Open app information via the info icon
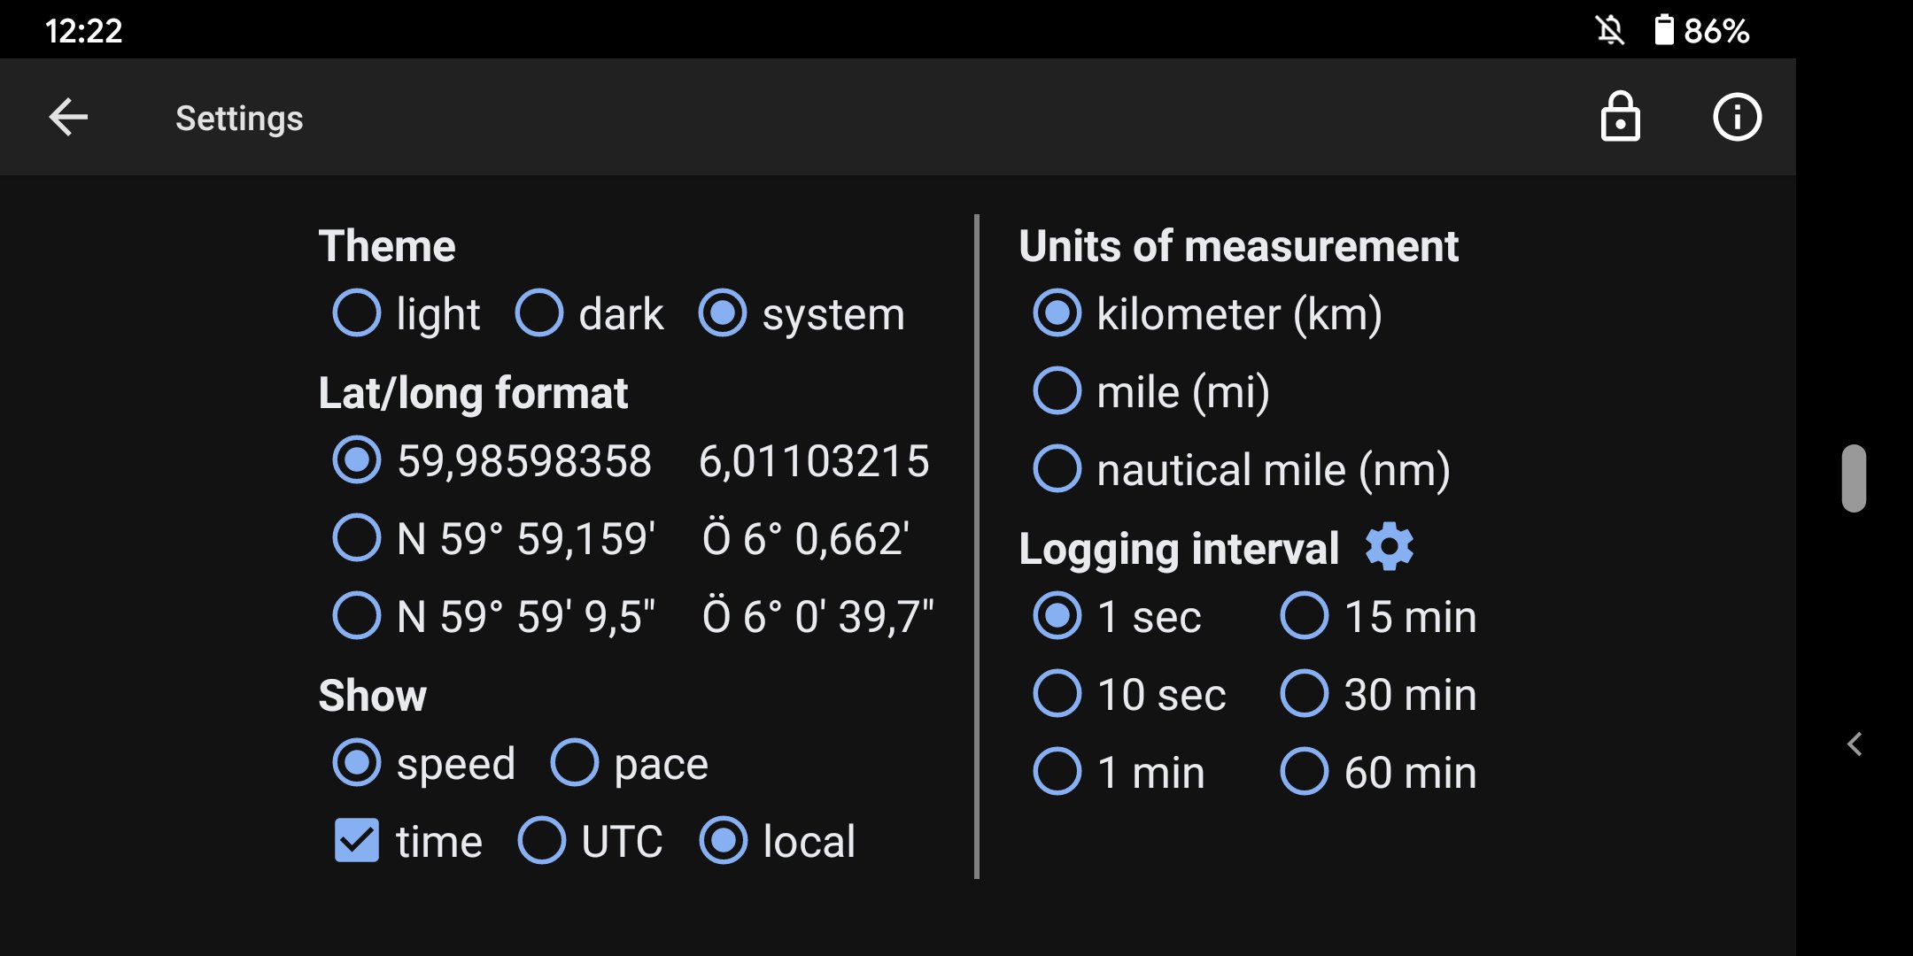 pos(1735,117)
